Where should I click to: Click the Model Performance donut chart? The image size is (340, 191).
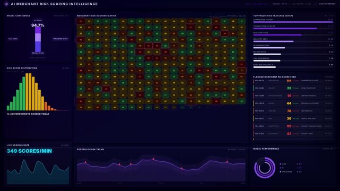tap(265, 168)
